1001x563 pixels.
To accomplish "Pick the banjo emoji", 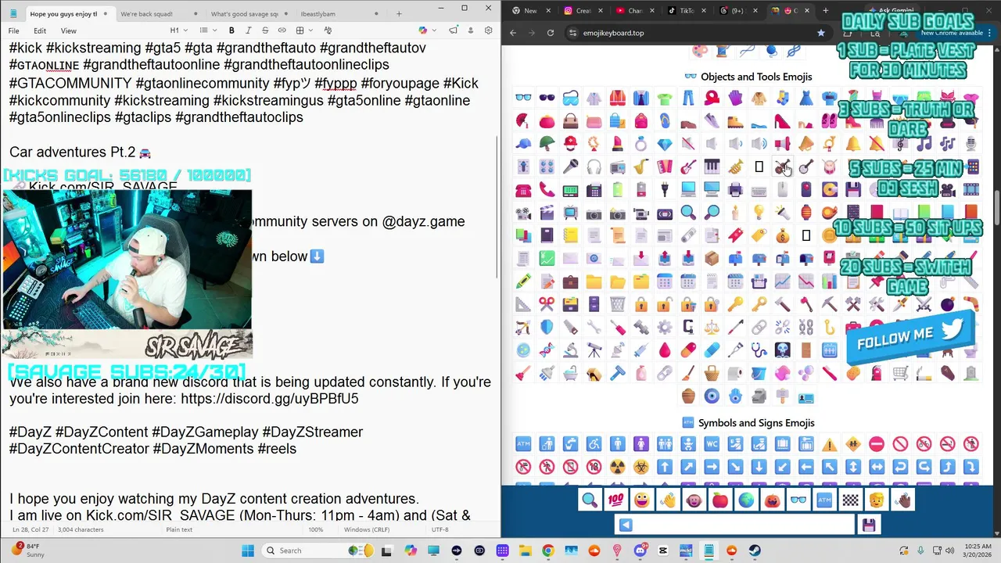I will click(x=805, y=167).
